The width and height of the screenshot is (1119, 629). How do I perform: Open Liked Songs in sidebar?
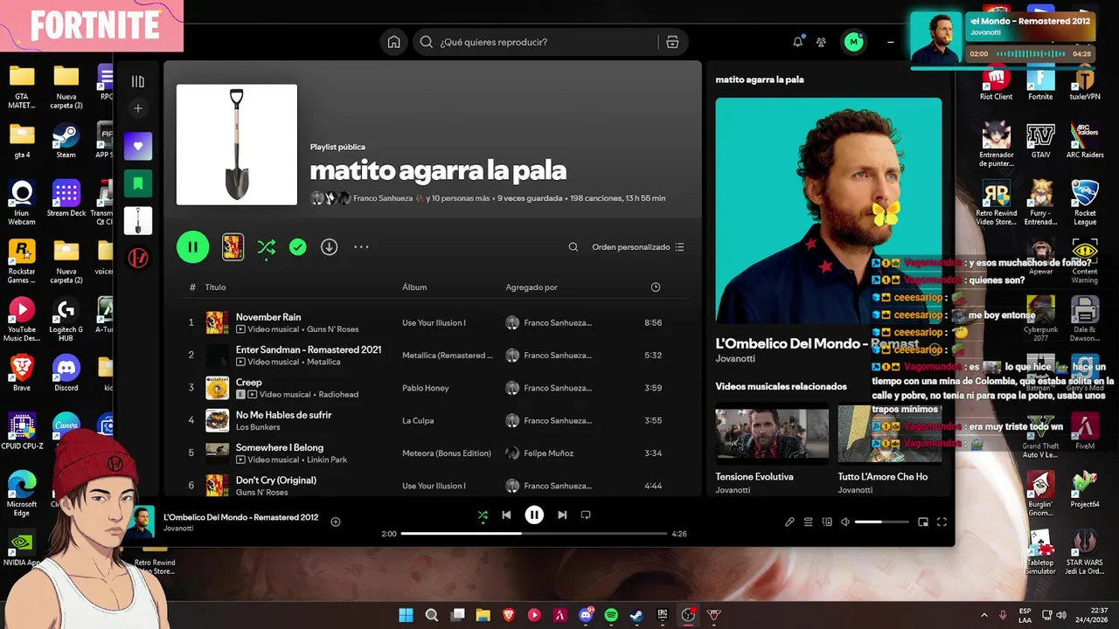[x=138, y=146]
